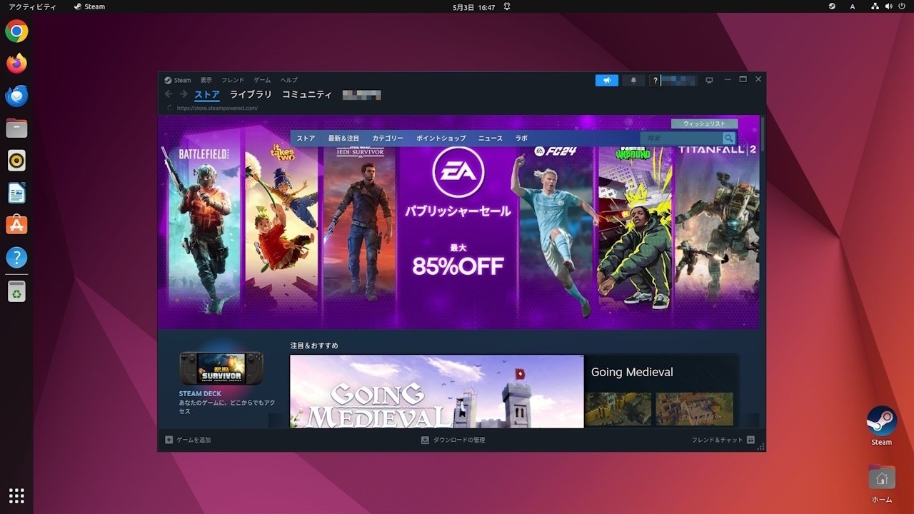Viewport: 914px width, 514px height.
Task: Open アクティビティ overview in the top panel
Action: tap(32, 6)
